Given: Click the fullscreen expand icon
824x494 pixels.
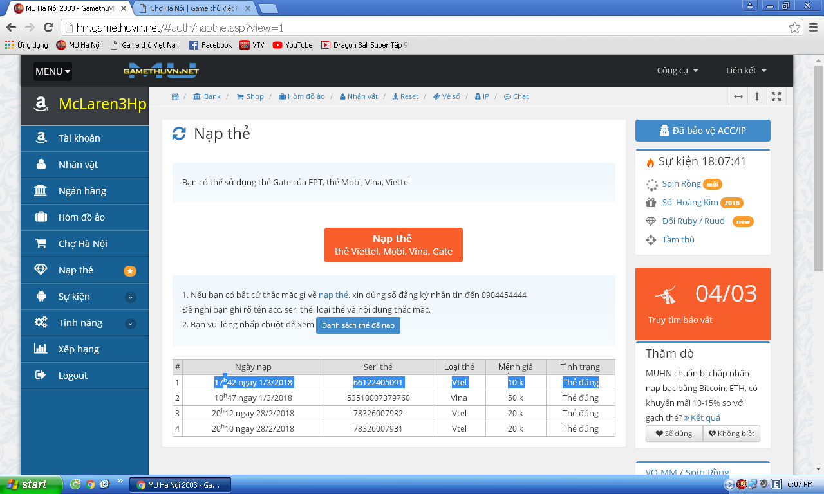Looking at the screenshot, I should coord(776,96).
